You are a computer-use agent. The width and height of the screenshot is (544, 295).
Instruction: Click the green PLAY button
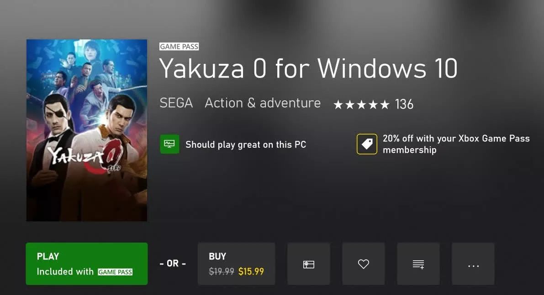point(87,264)
